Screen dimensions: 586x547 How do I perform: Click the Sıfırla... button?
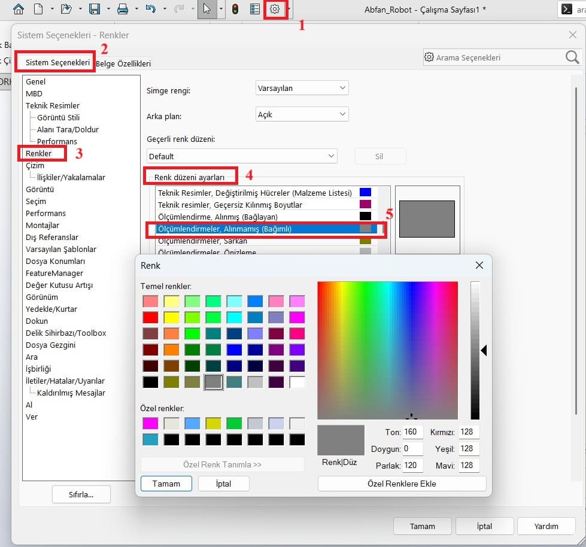coord(81,494)
